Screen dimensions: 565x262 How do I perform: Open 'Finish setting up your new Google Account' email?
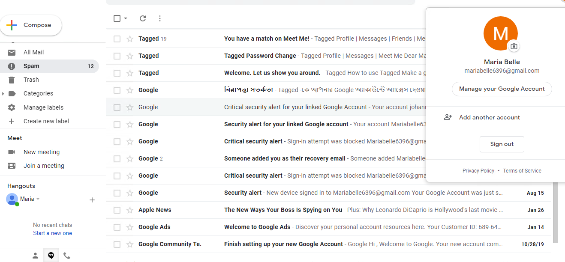283,244
